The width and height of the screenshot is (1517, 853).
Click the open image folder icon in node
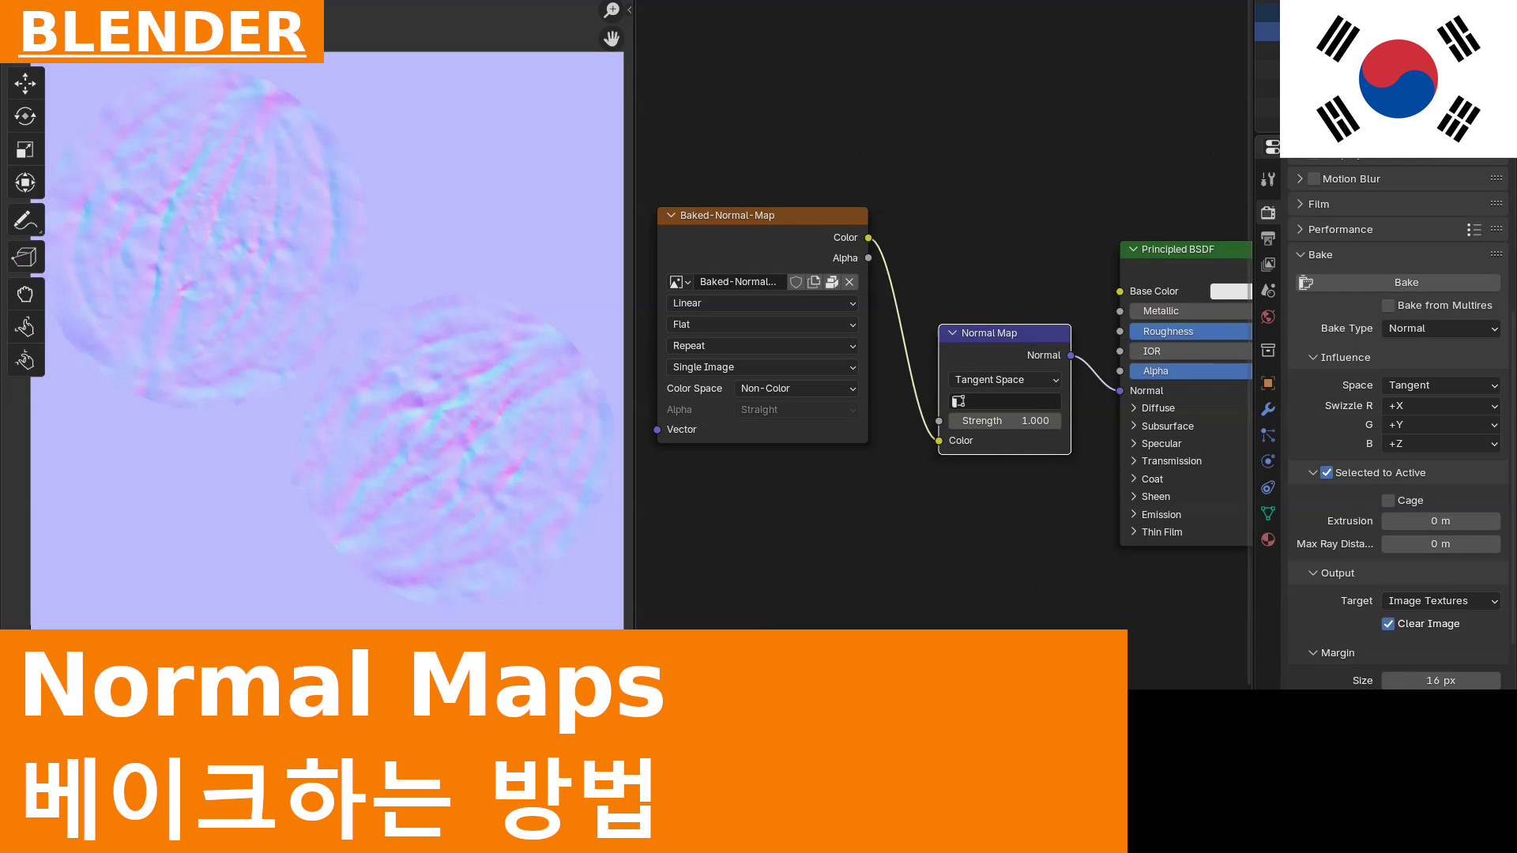(x=832, y=282)
